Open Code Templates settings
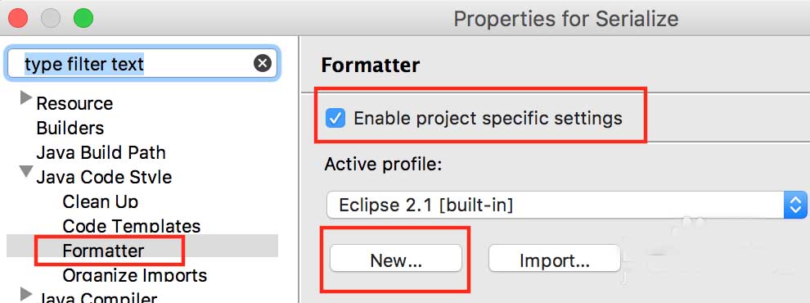The image size is (810, 303). [131, 226]
